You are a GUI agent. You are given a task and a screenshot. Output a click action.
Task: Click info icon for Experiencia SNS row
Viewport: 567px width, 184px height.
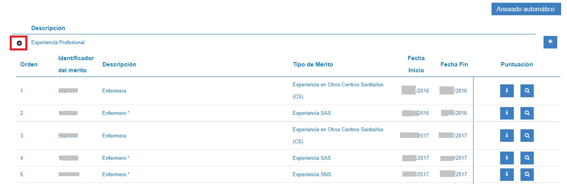tap(507, 174)
